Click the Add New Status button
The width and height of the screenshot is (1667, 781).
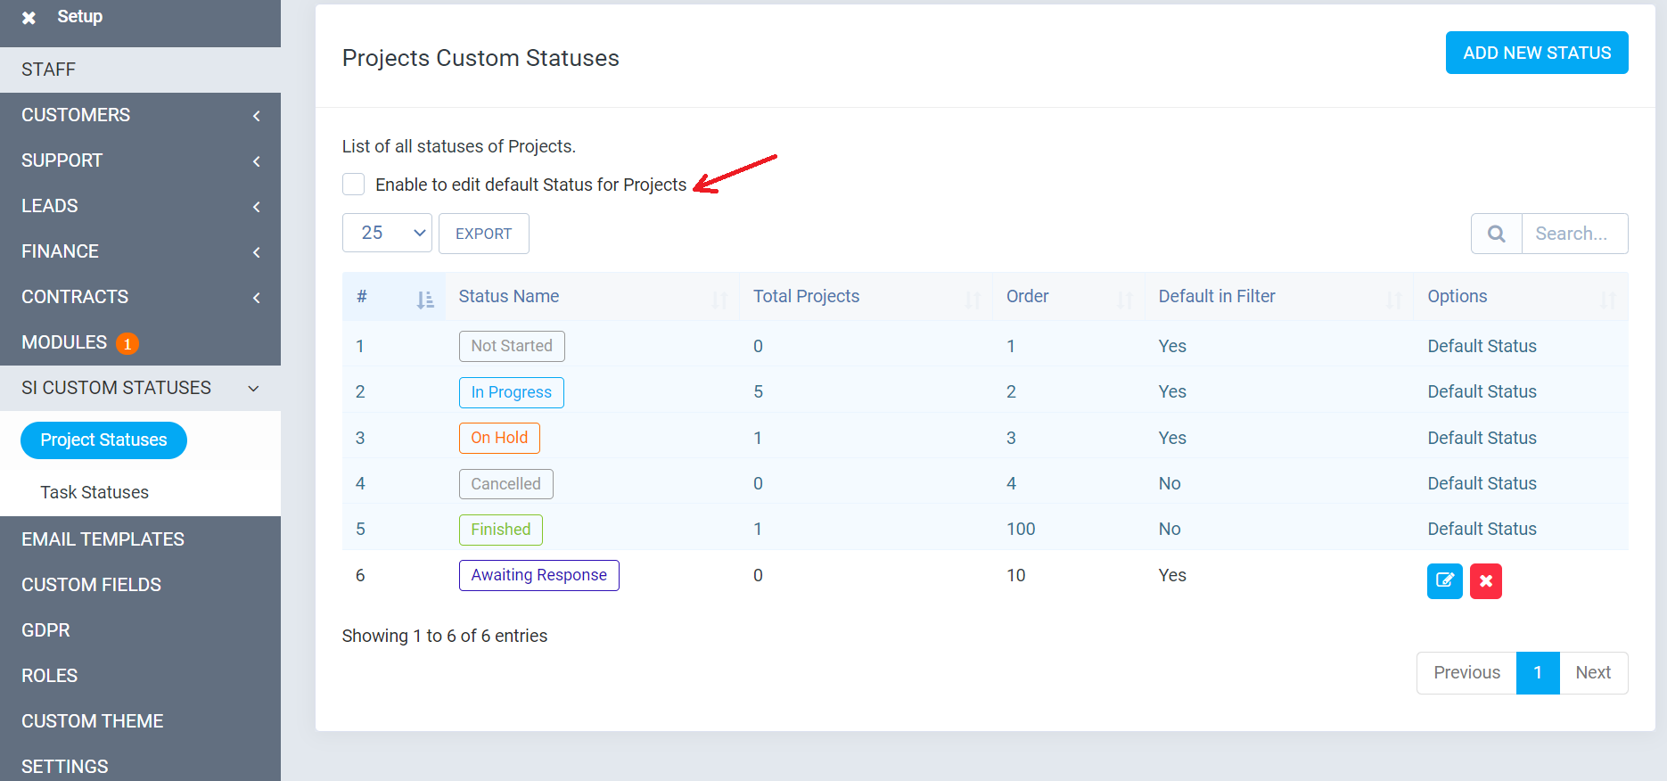pyautogui.click(x=1536, y=53)
